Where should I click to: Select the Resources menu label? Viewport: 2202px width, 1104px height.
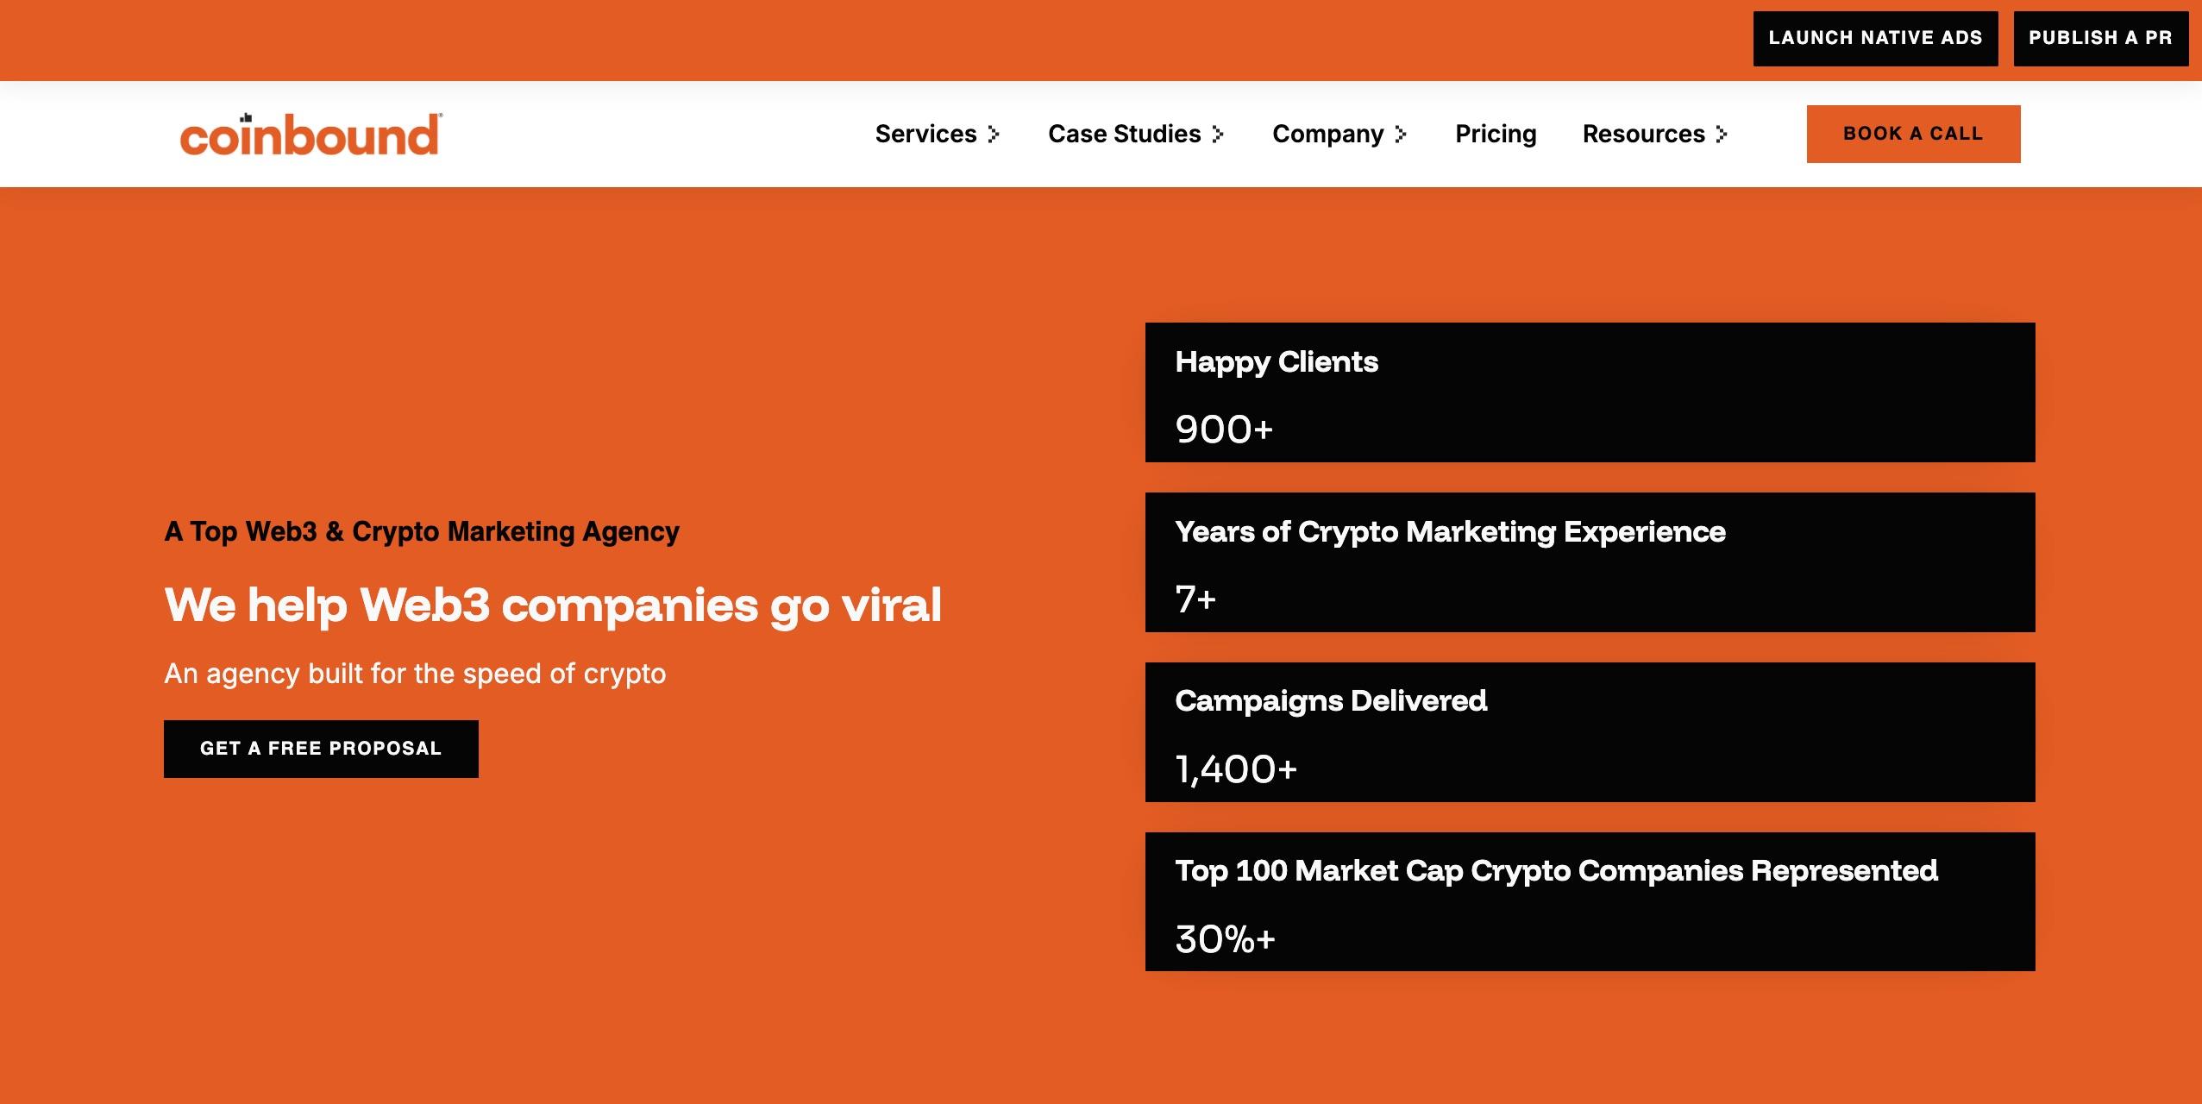tap(1643, 135)
